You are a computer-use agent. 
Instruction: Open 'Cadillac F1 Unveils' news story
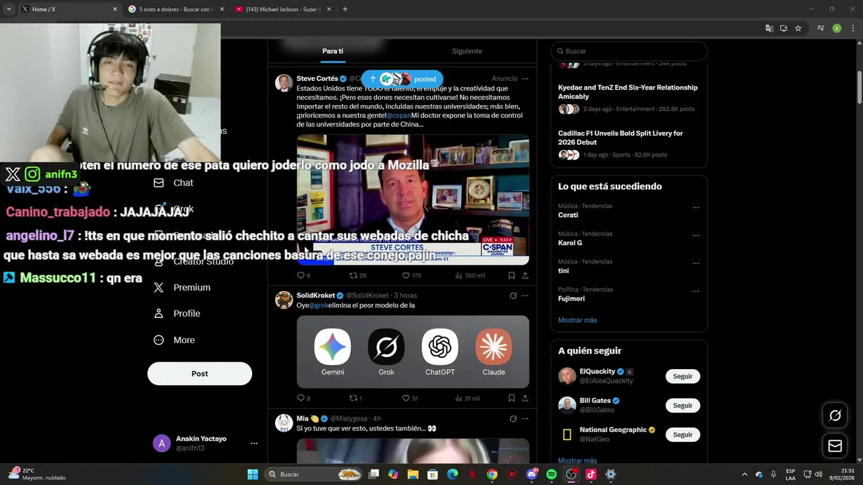pos(628,144)
